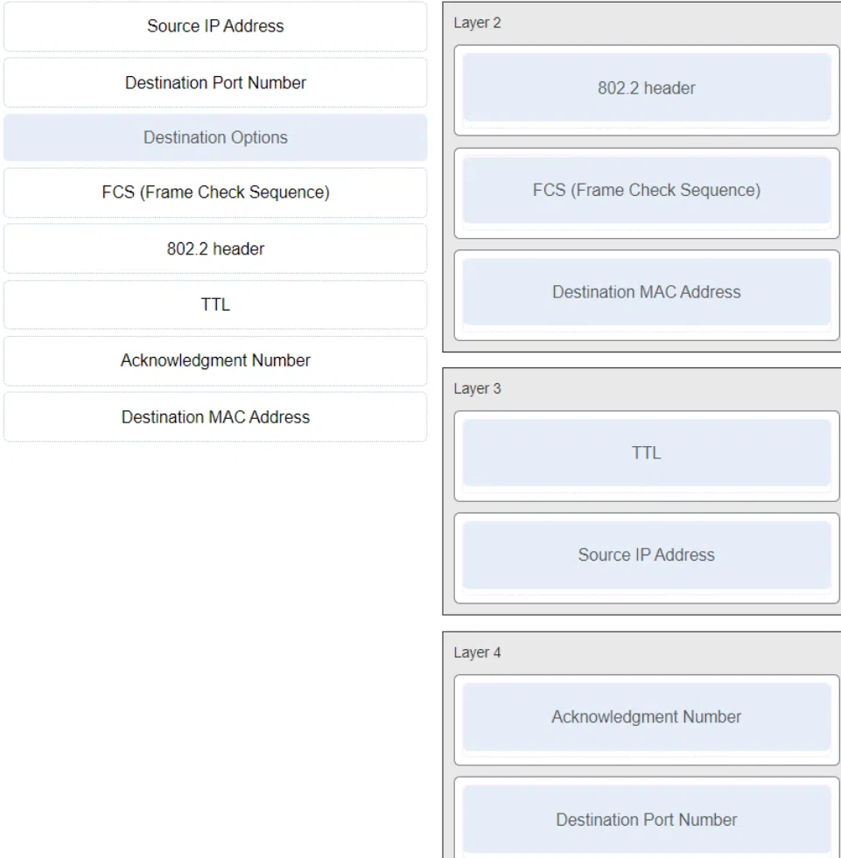Pick the highlighted Destination Options item
841x858 pixels.
tap(215, 137)
